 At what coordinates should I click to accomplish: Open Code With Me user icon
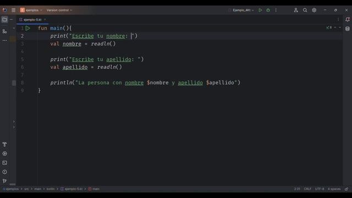tap(296, 10)
